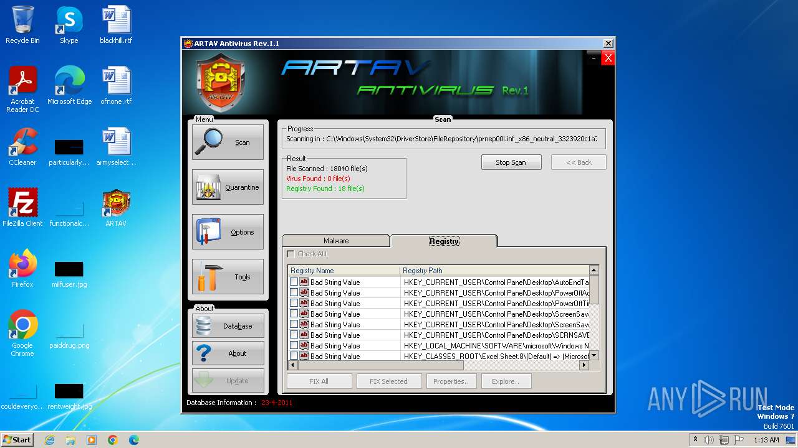
Task: Check the SCRNSAVE registry row checkbox
Action: click(x=294, y=335)
